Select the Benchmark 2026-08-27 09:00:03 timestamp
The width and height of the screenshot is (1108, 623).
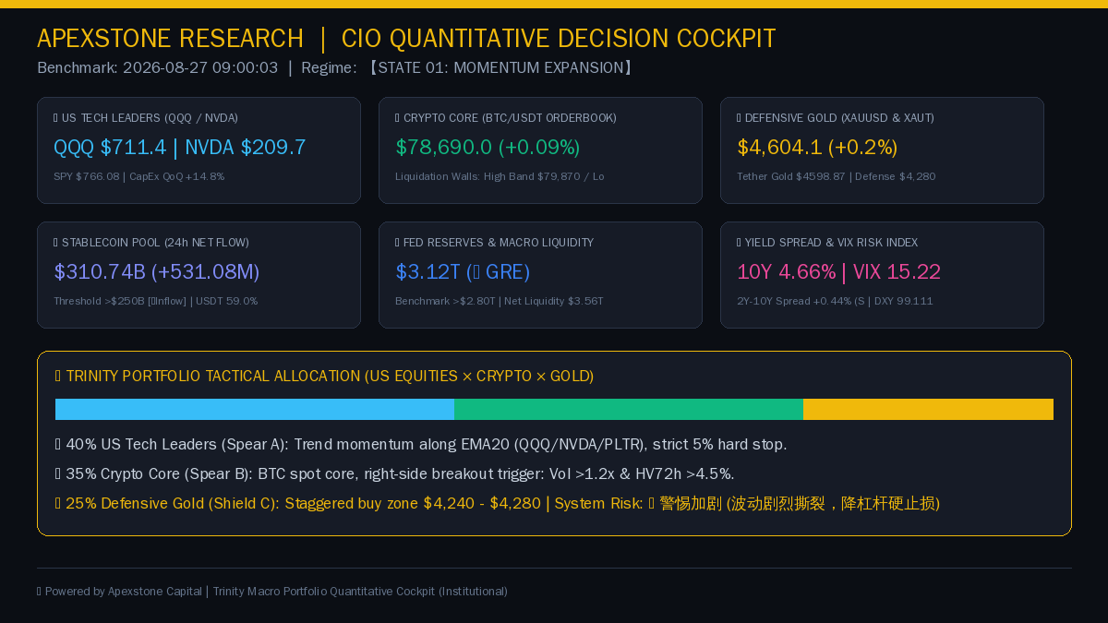click(x=158, y=67)
